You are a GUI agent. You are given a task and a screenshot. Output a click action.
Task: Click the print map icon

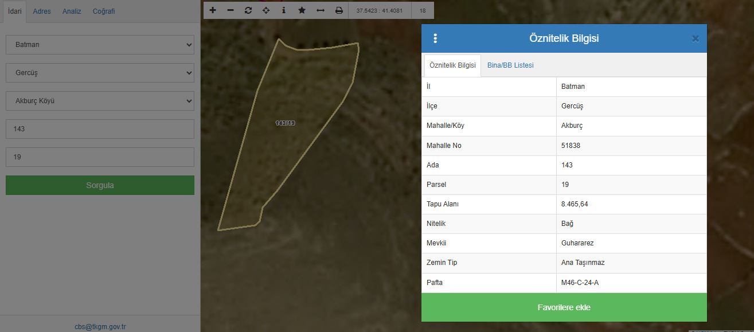click(x=339, y=10)
